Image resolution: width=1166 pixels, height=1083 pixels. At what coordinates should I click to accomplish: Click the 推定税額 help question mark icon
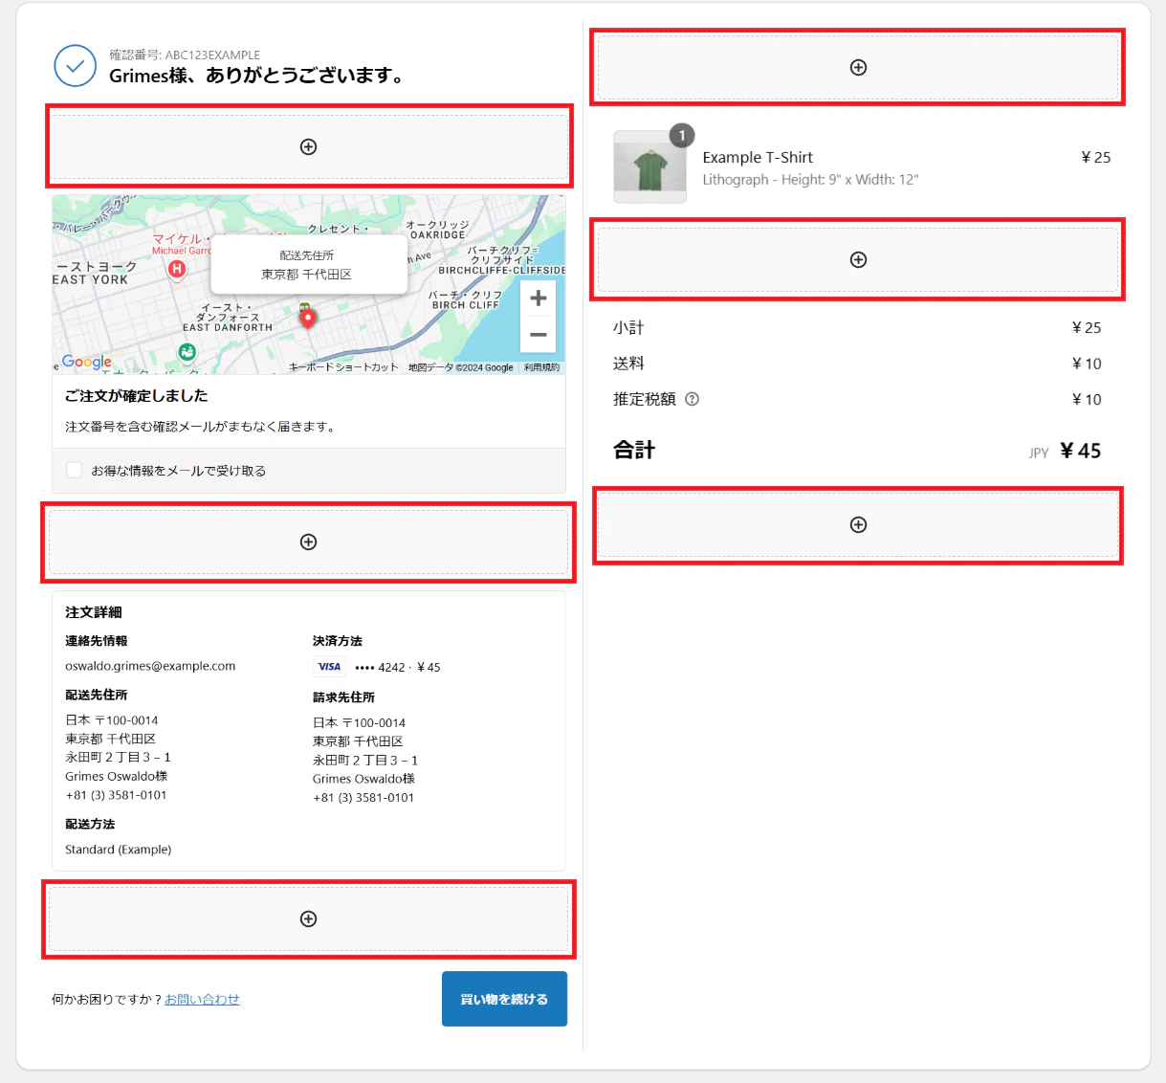click(693, 399)
